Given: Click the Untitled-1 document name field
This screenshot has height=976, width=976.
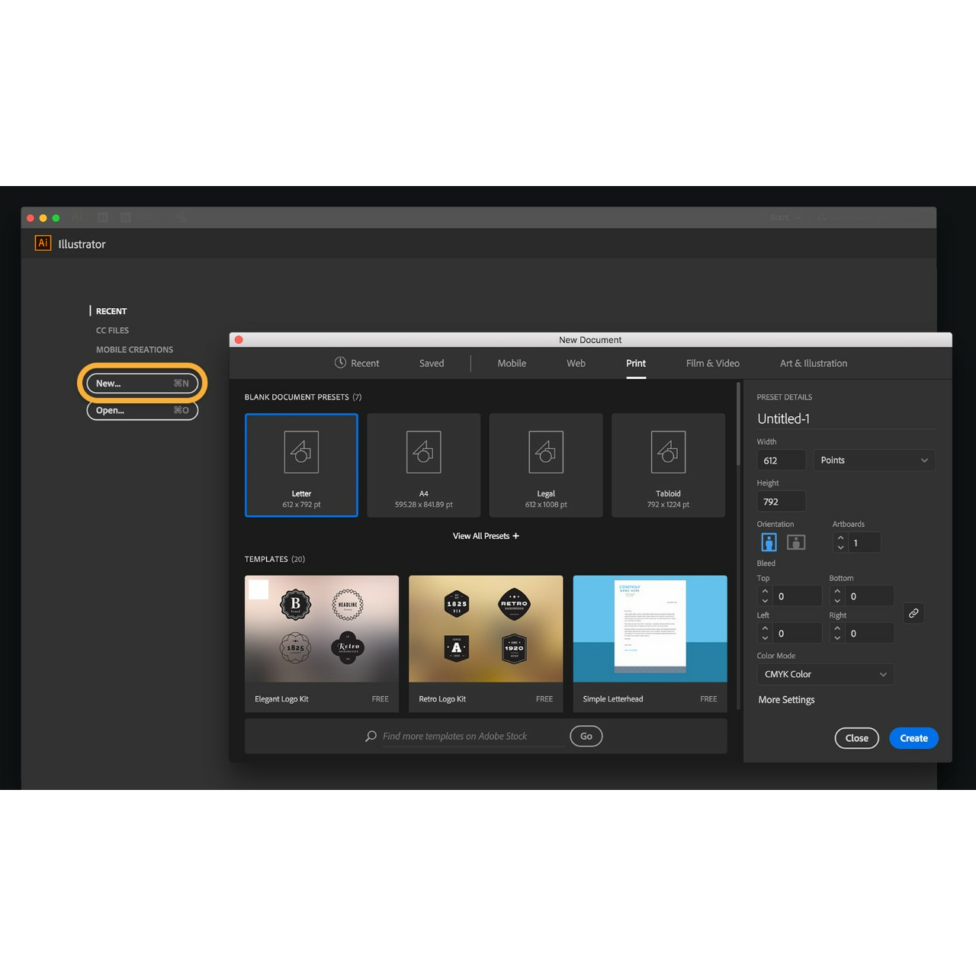Looking at the screenshot, I should point(845,419).
